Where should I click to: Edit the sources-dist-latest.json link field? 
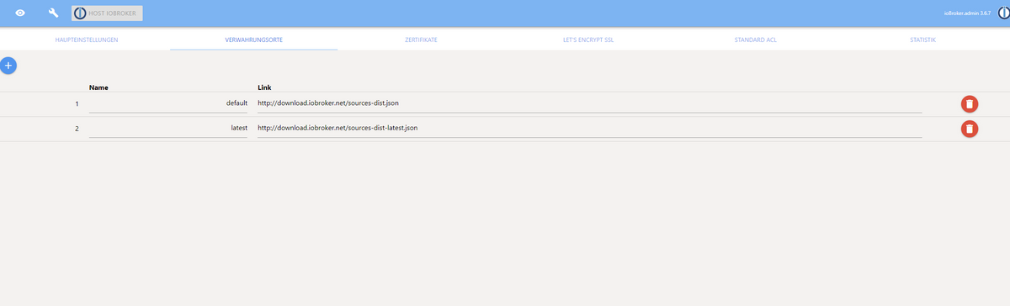(x=589, y=129)
